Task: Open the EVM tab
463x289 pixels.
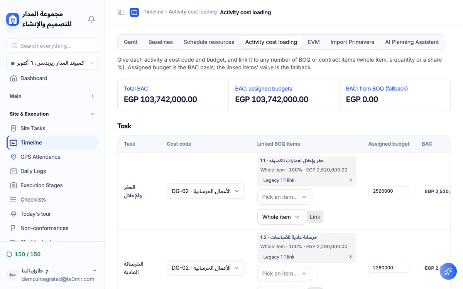Action: 314,42
